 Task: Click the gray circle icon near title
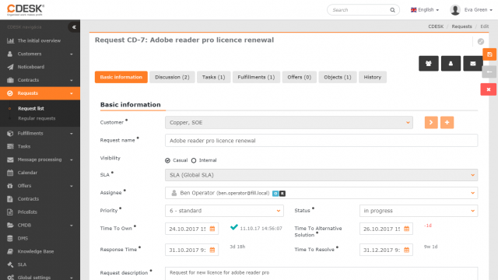(x=481, y=41)
